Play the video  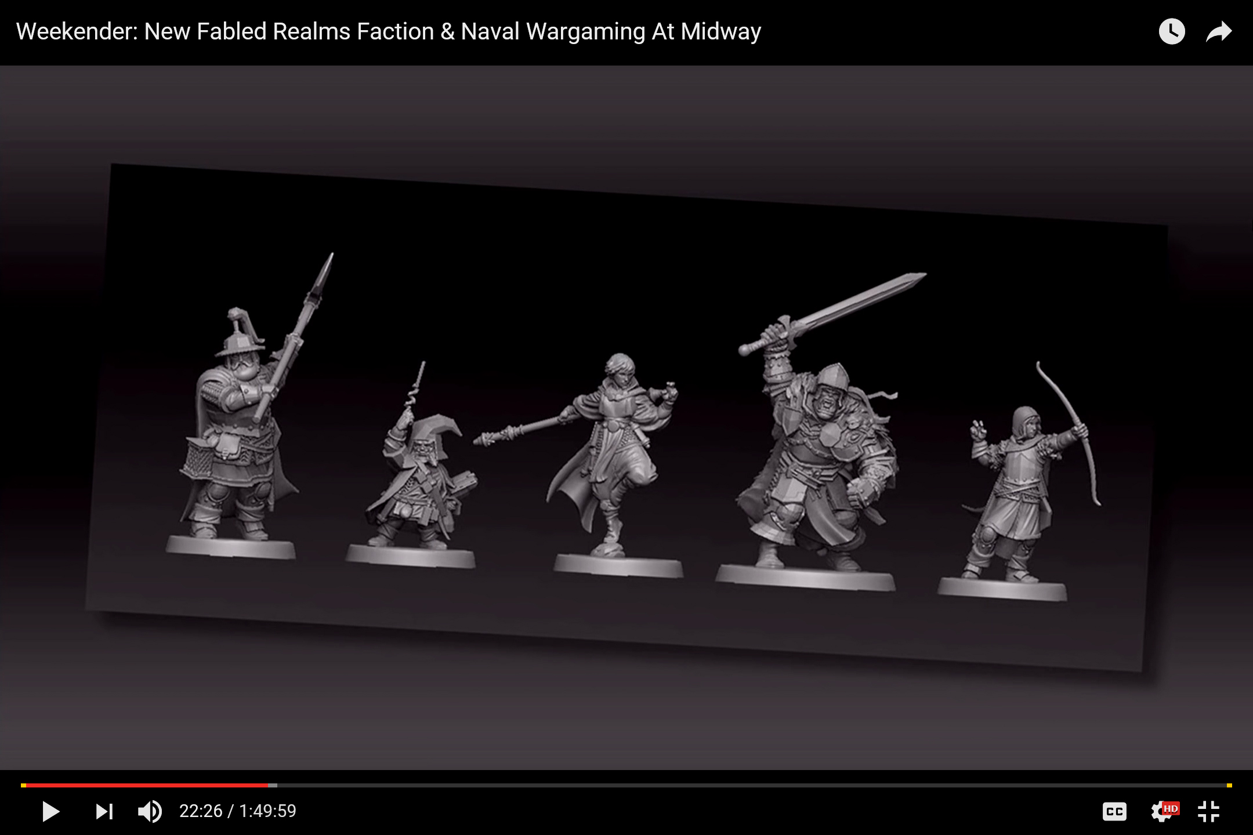tap(50, 811)
